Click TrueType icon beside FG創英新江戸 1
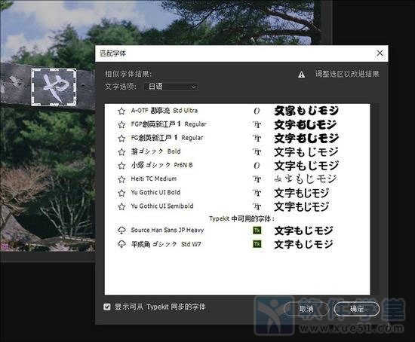 coord(257,138)
